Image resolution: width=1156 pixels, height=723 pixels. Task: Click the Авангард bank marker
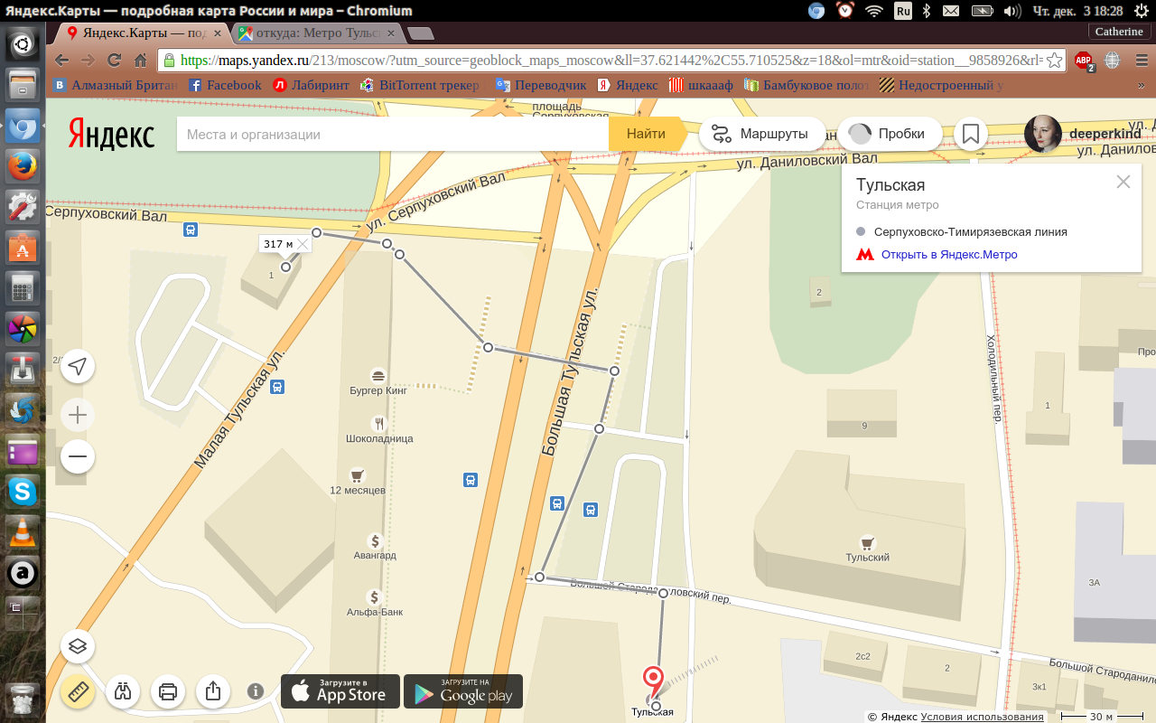(x=375, y=540)
